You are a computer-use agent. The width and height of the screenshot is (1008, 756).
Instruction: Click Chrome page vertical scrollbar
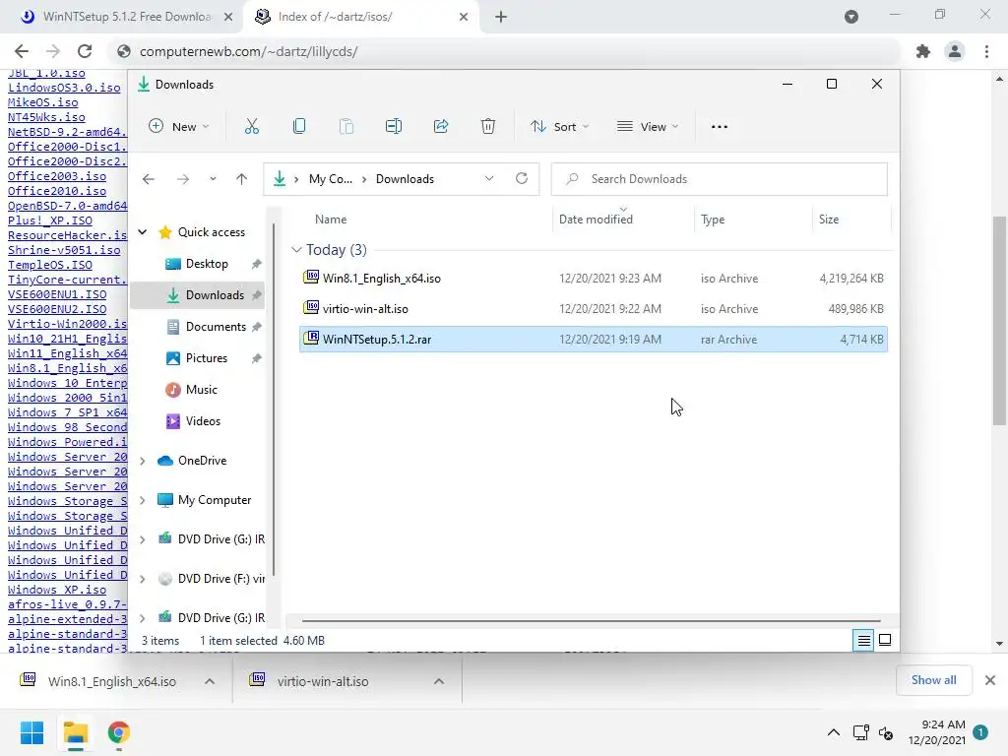999,321
